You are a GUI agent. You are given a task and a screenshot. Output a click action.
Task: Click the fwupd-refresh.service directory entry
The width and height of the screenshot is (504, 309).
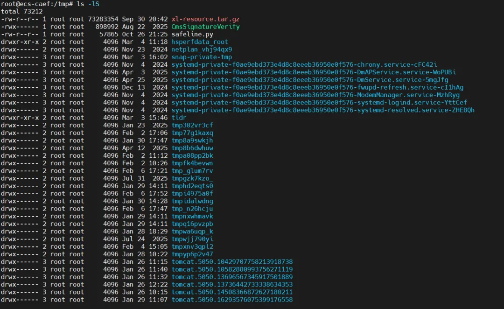tap(317, 87)
